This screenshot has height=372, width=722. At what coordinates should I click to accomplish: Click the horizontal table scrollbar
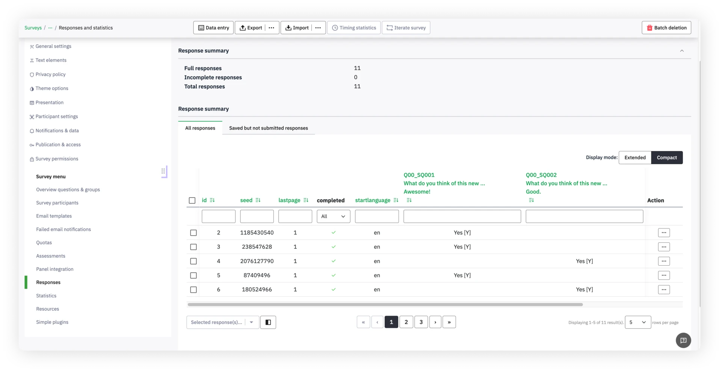tap(385, 305)
